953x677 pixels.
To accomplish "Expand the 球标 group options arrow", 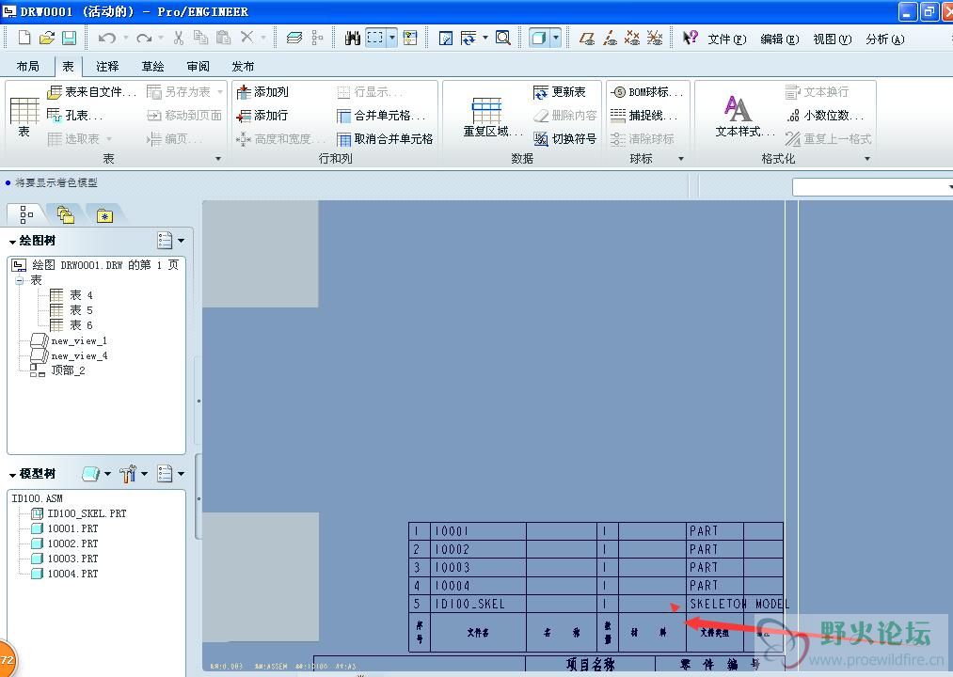I will [x=681, y=159].
